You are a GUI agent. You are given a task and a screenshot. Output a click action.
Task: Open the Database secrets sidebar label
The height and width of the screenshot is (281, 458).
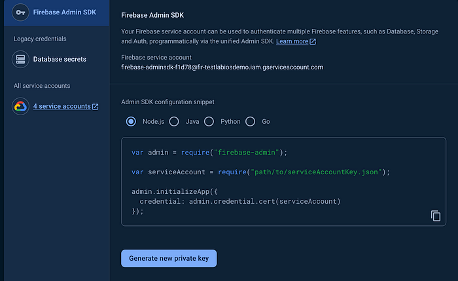(60, 59)
